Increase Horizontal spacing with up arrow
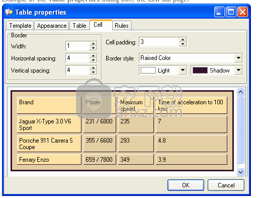The image size is (261, 198). tap(93, 56)
